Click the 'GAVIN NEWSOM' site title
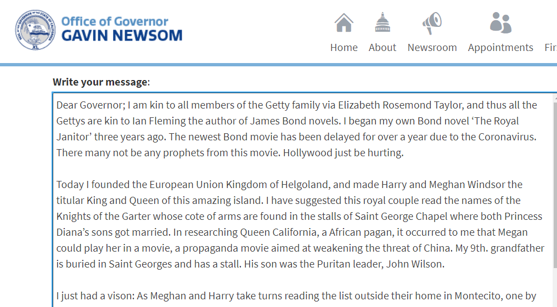The height and width of the screenshot is (307, 557). click(x=121, y=36)
